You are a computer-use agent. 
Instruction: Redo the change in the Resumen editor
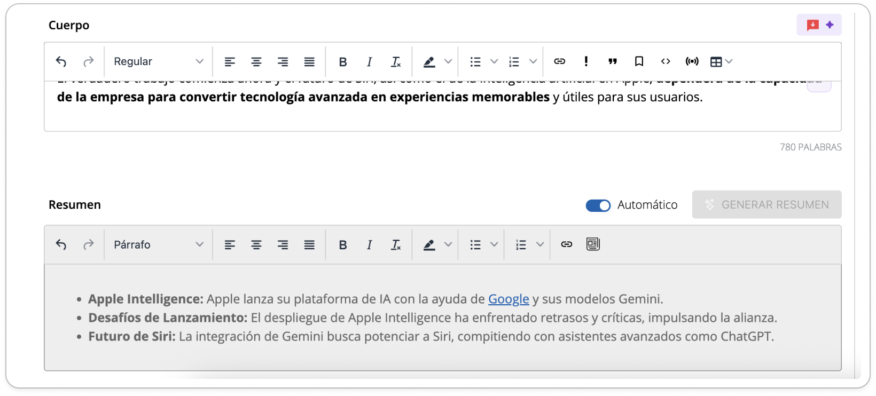[x=89, y=245]
